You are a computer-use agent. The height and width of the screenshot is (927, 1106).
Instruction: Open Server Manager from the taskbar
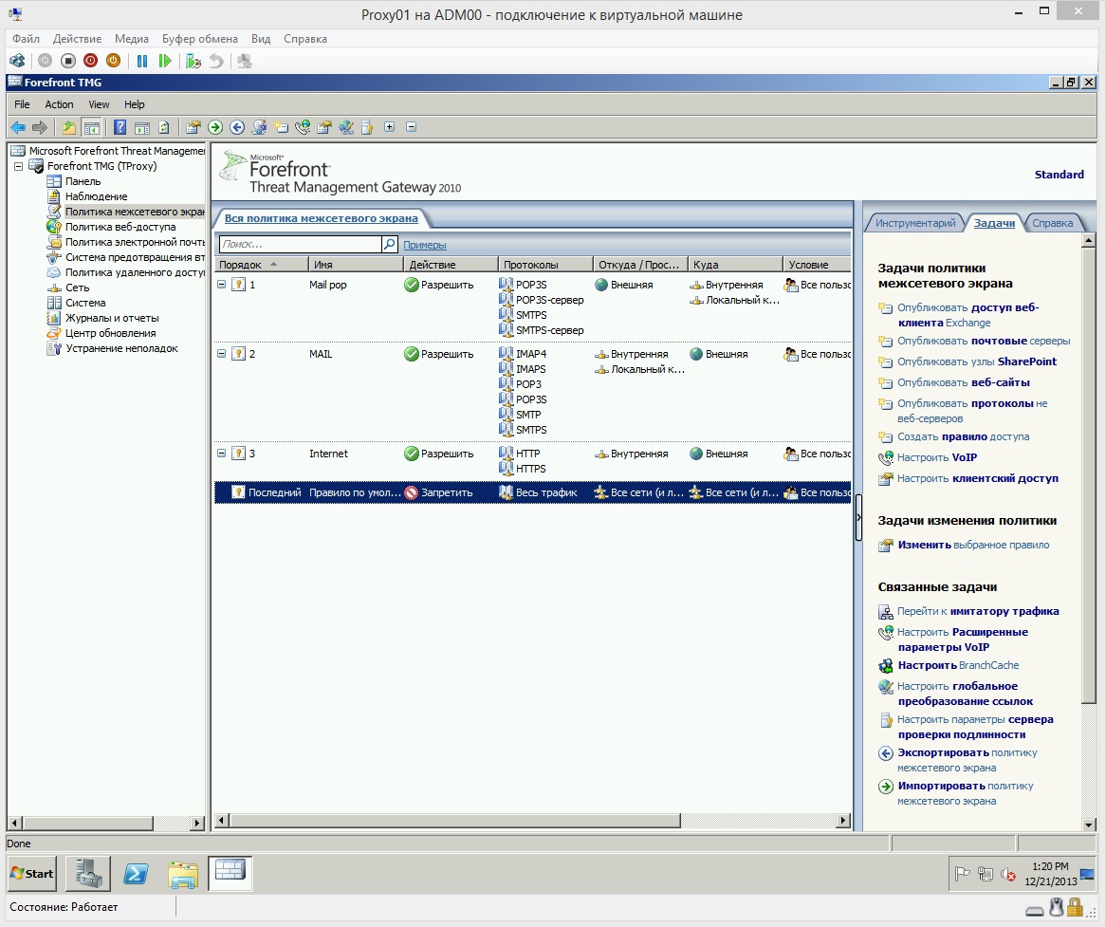click(88, 873)
